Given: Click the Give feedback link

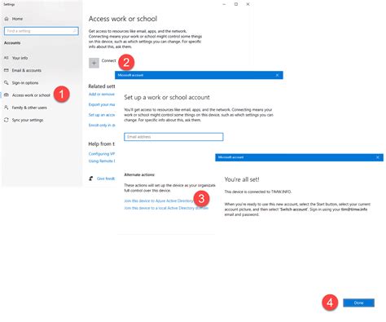Looking at the screenshot, I should point(106,179).
